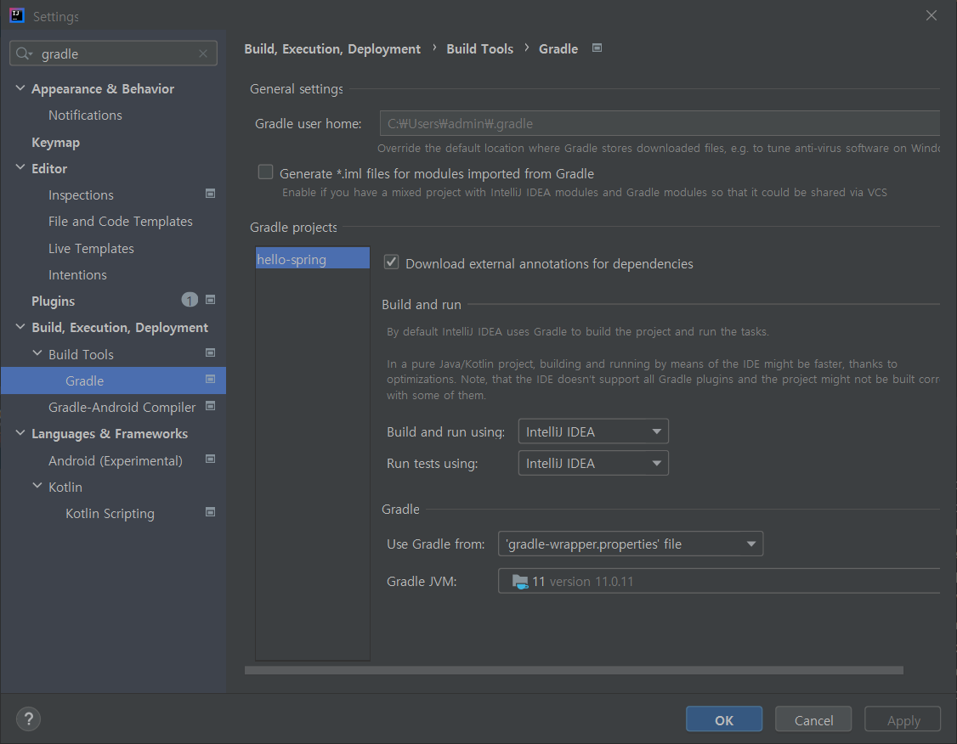Viewport: 957px width, 744px height.
Task: Click Gradle user home path field
Action: [660, 123]
